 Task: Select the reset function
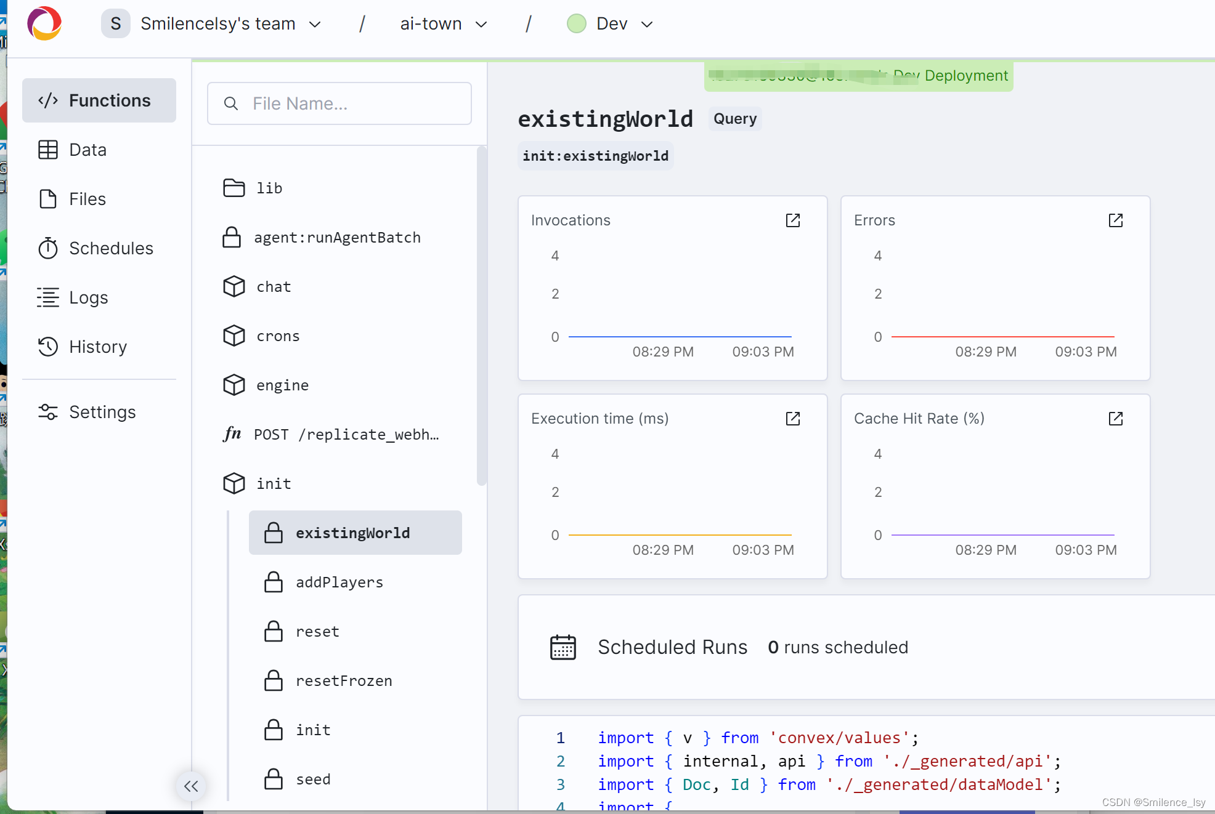(356, 631)
